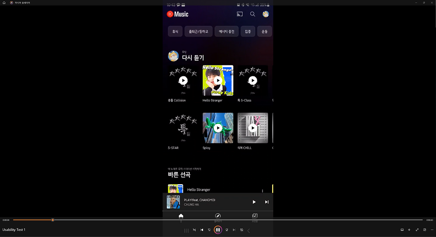Toggle repeat in the media player
Screen dimensions: 436x237
tap(242, 230)
